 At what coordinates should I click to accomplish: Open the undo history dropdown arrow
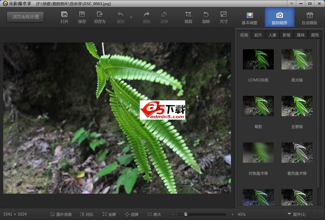[131, 17]
